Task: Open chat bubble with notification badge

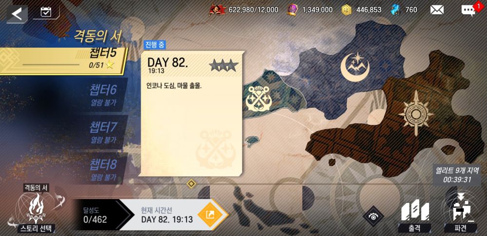Action: pyautogui.click(x=468, y=11)
